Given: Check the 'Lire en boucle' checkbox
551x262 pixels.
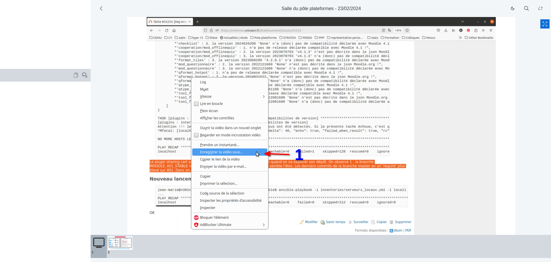Looking at the screenshot, I should click(x=196, y=104).
